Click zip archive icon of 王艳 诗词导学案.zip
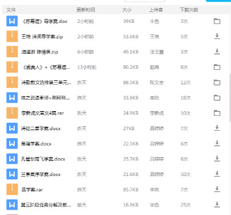Viewport: 231px width, 215px height. (x=12, y=36)
